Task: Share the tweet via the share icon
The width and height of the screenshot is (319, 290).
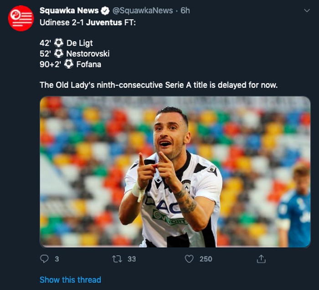Action: (261, 259)
